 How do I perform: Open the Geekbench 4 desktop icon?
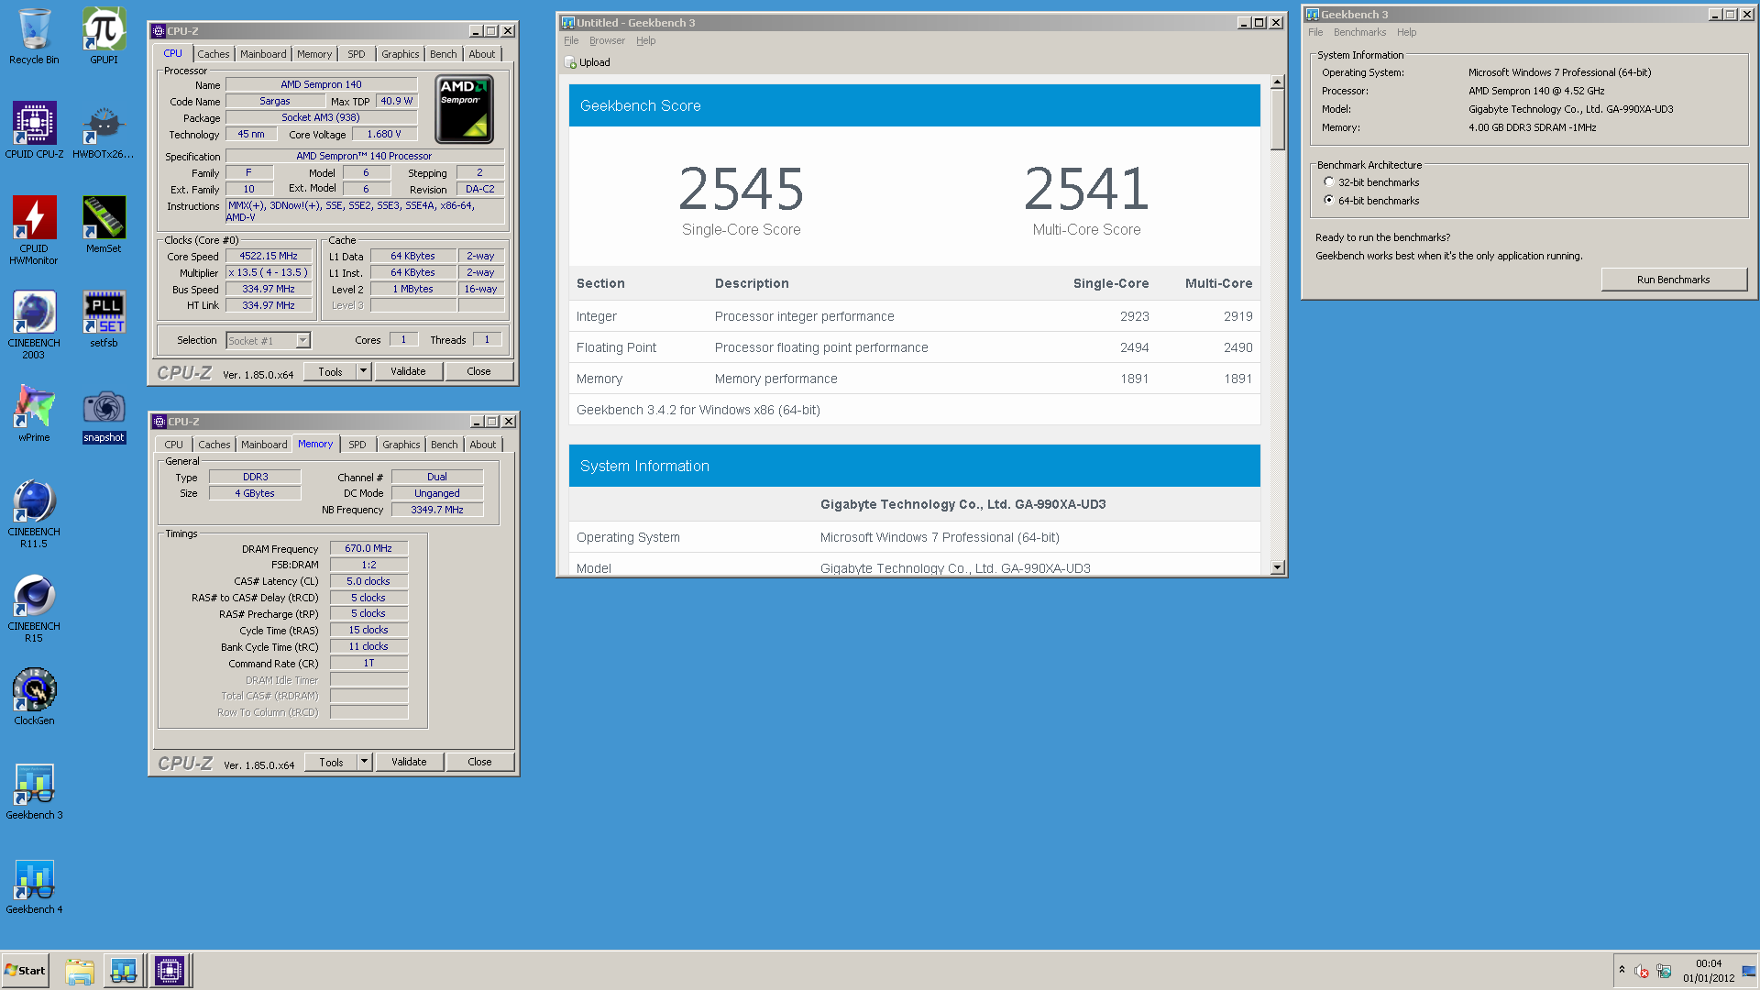[x=34, y=885]
